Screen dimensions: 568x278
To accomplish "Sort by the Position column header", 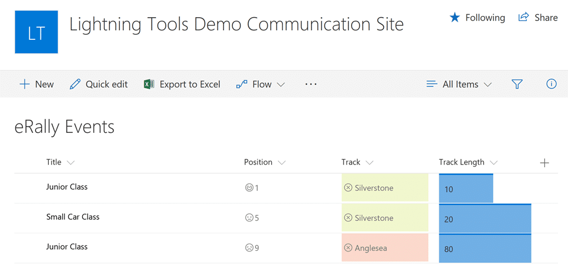I will coord(258,162).
